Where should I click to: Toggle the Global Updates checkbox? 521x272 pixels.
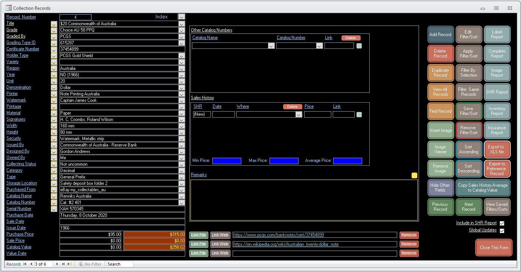[502, 231]
